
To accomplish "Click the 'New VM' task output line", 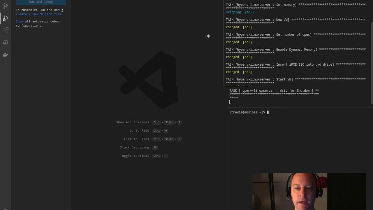I will (296, 20).
